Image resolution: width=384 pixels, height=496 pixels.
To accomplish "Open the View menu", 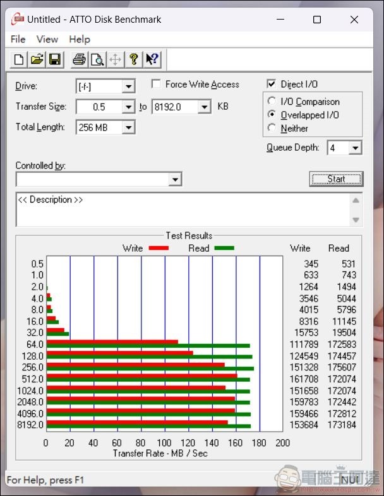I will click(47, 39).
